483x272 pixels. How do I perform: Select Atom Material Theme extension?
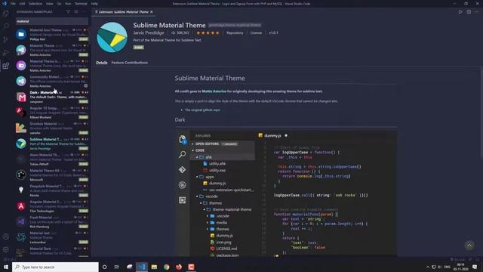pyautogui.click(x=52, y=159)
